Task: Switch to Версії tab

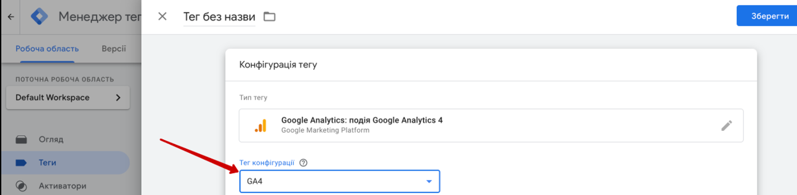Action: [114, 49]
